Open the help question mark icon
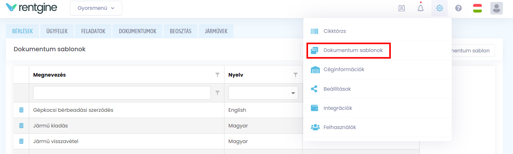This screenshot has height=154, width=513. (458, 8)
